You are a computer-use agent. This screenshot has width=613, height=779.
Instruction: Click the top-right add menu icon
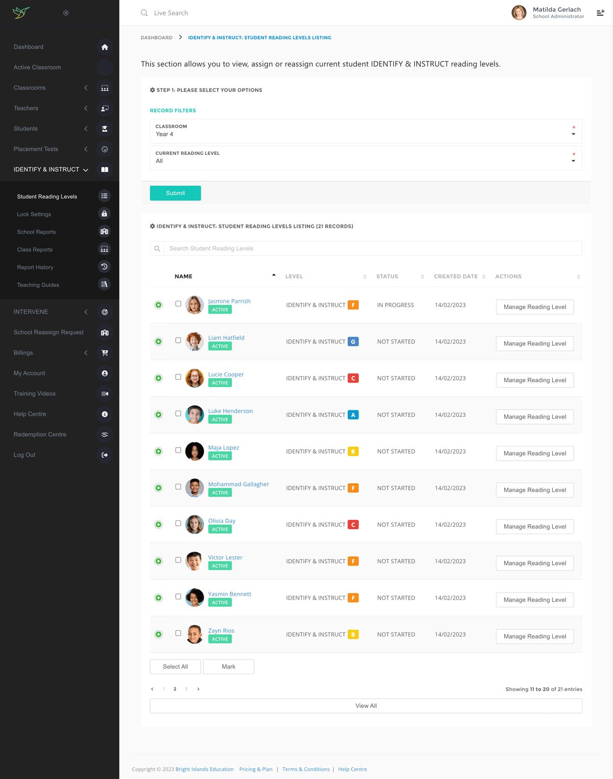600,13
